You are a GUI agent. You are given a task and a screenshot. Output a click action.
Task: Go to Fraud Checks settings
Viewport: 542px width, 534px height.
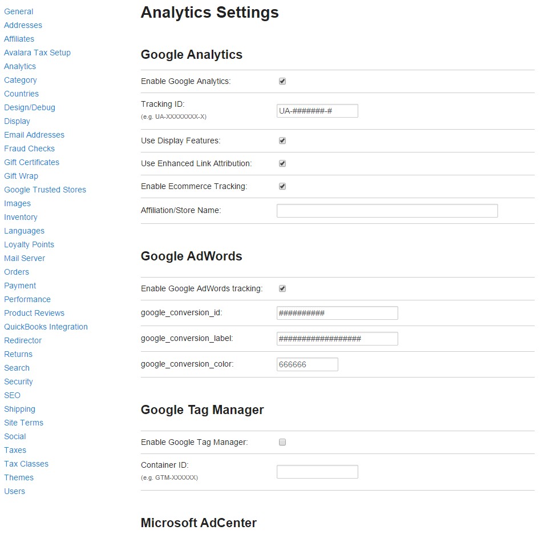pos(29,149)
